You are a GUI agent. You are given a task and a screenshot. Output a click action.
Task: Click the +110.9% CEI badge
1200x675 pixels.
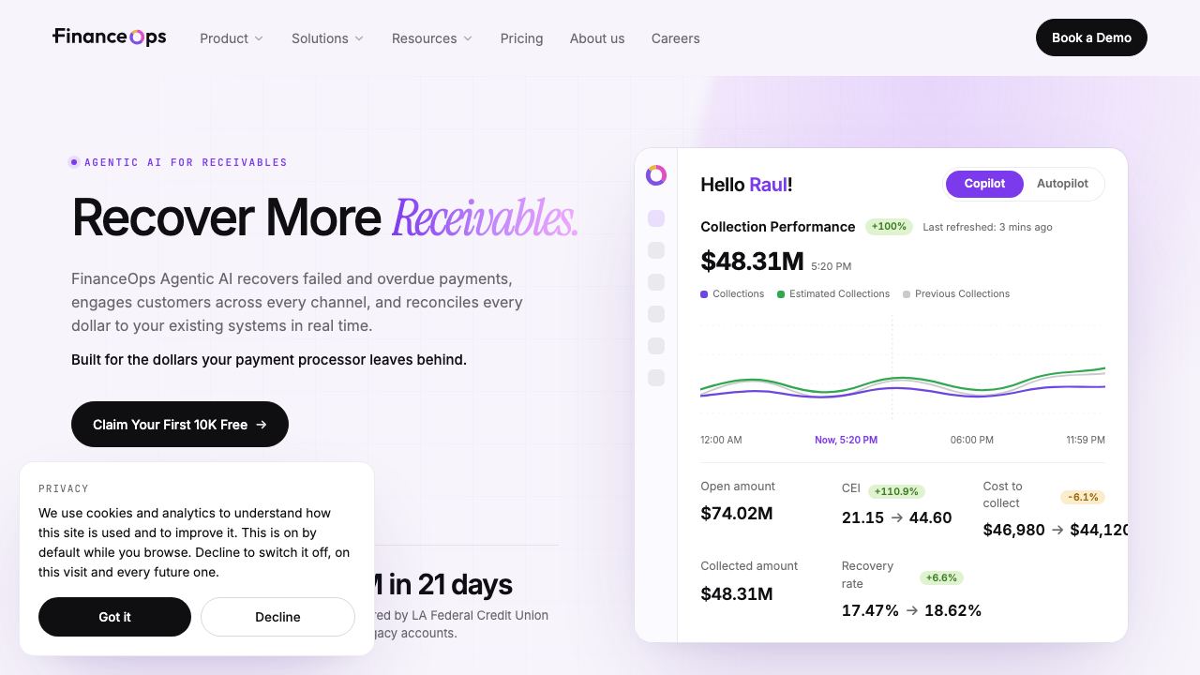pos(896,491)
